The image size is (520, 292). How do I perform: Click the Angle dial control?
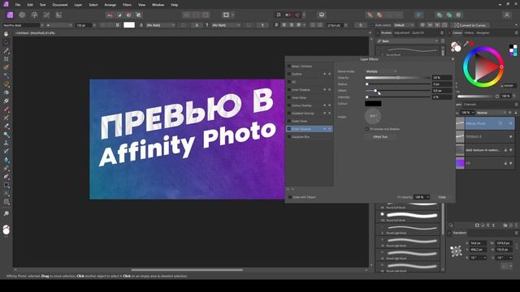tap(373, 116)
